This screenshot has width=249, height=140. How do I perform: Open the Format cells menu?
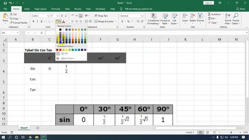pos(200,19)
